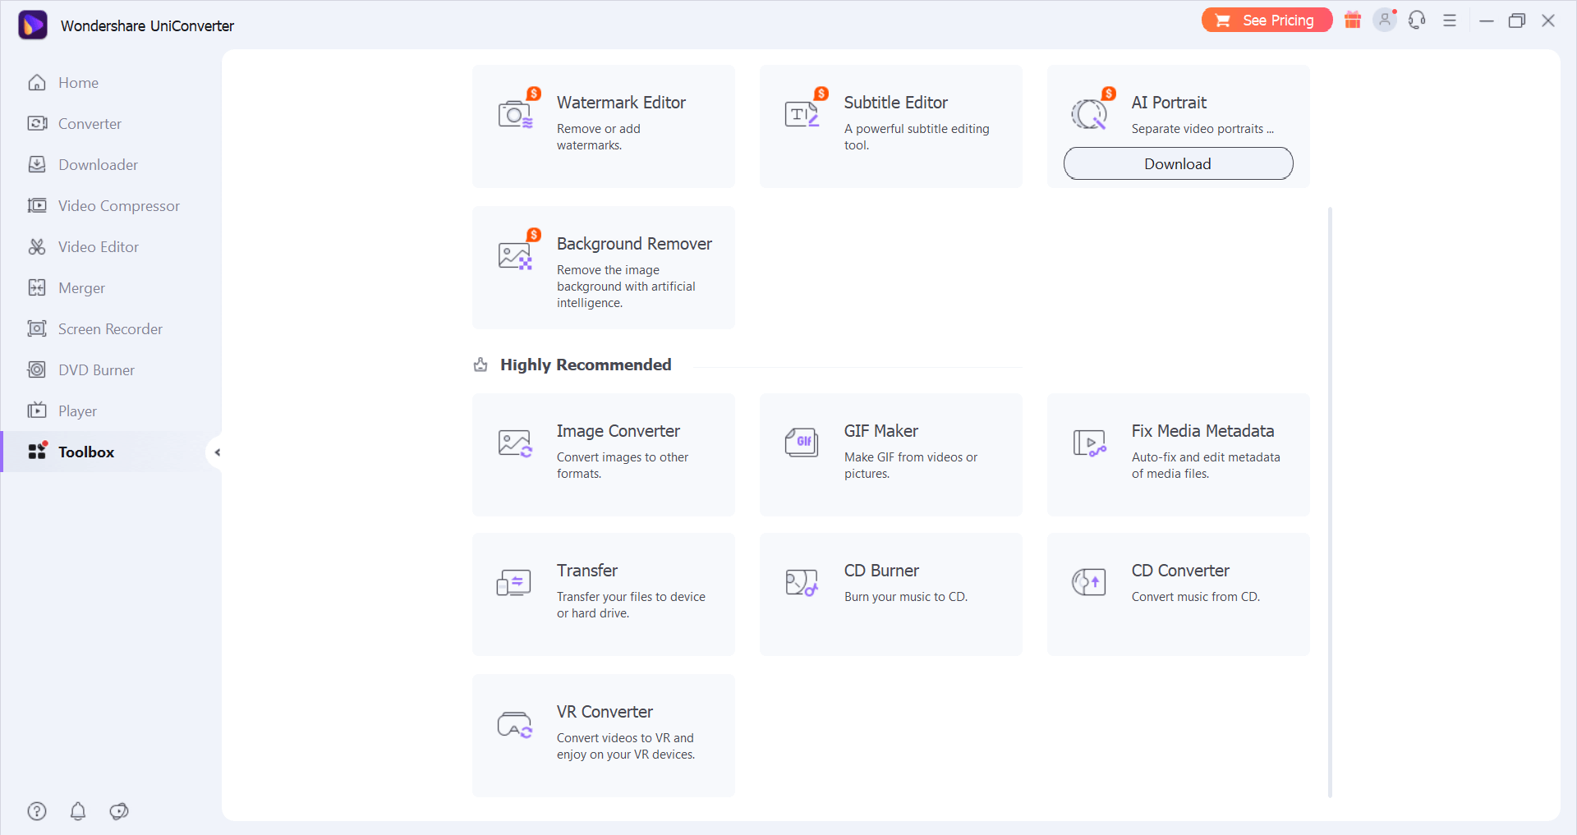Click the AI Portrait circular icon
The image size is (1577, 835).
(x=1090, y=113)
